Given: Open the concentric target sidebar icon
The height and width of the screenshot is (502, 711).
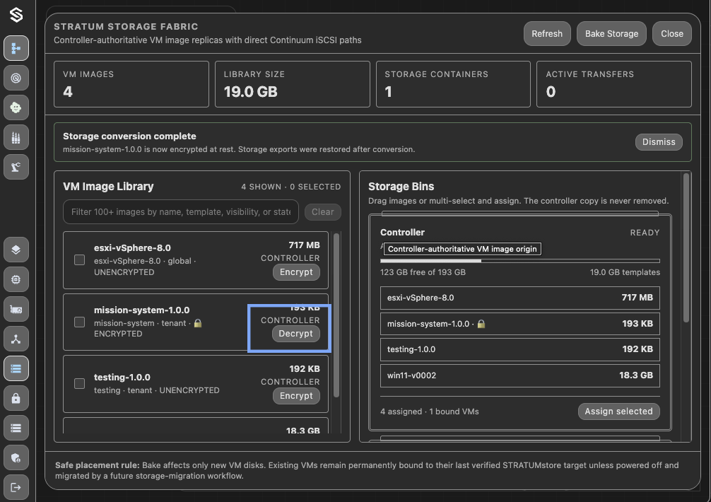Looking at the screenshot, I should [16, 78].
